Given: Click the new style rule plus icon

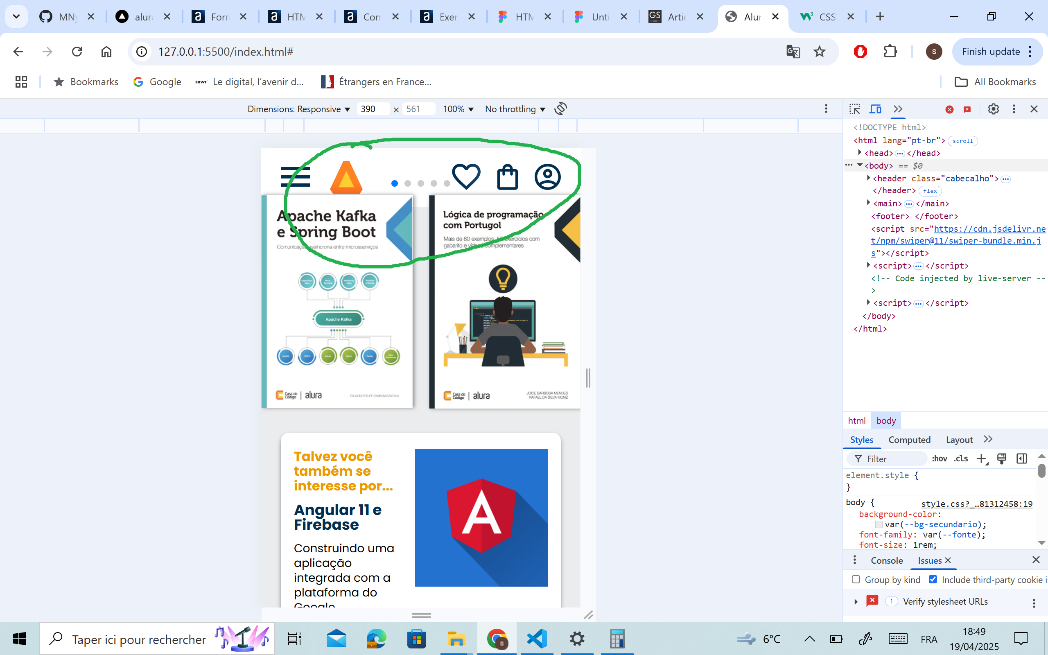Looking at the screenshot, I should click(981, 459).
